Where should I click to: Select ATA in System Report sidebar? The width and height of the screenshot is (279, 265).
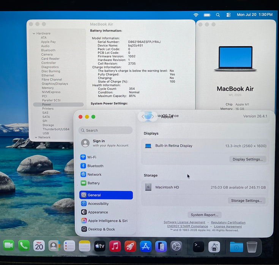pos(44,37)
